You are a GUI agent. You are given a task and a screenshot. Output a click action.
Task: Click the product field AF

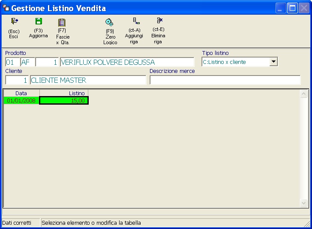28,62
